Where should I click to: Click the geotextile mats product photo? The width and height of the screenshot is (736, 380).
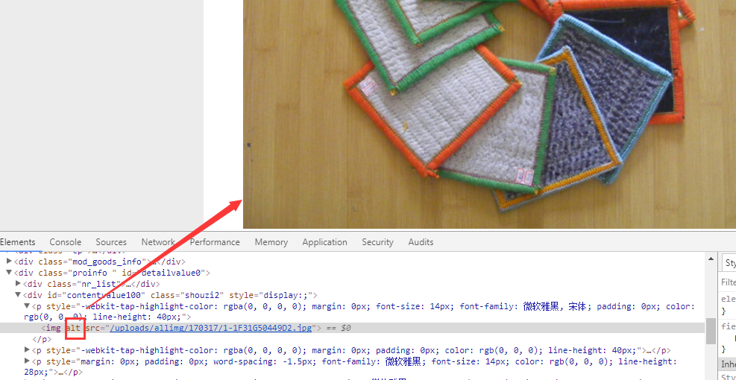click(x=489, y=114)
